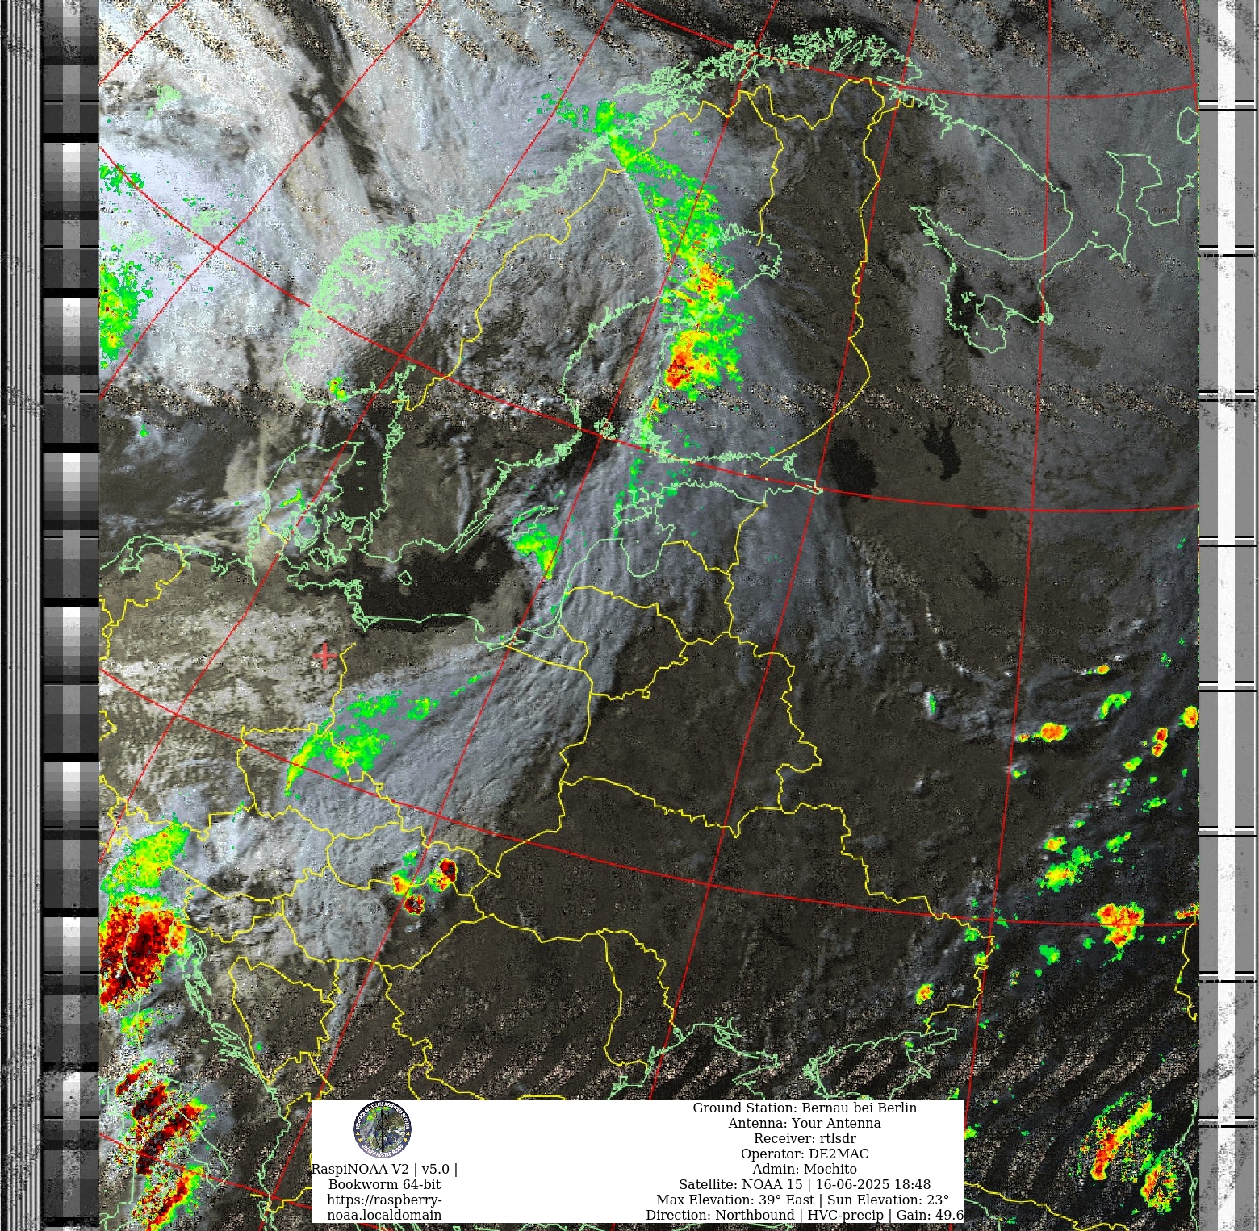
Task: Select the 'Direction: Northbound' line
Action: [805, 1215]
